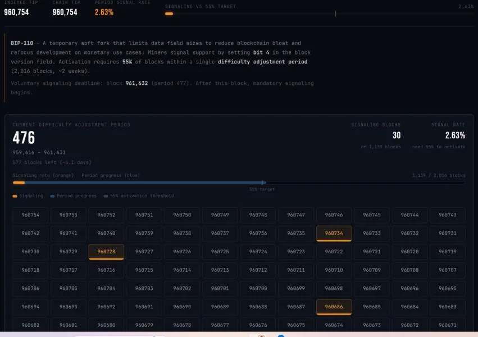This screenshot has height=337, width=478.
Task: Click the orange Period Signal Rate 2.63%
Action: click(x=104, y=12)
